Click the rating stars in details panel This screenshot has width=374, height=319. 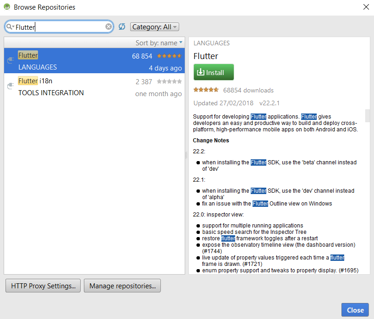[x=206, y=90]
